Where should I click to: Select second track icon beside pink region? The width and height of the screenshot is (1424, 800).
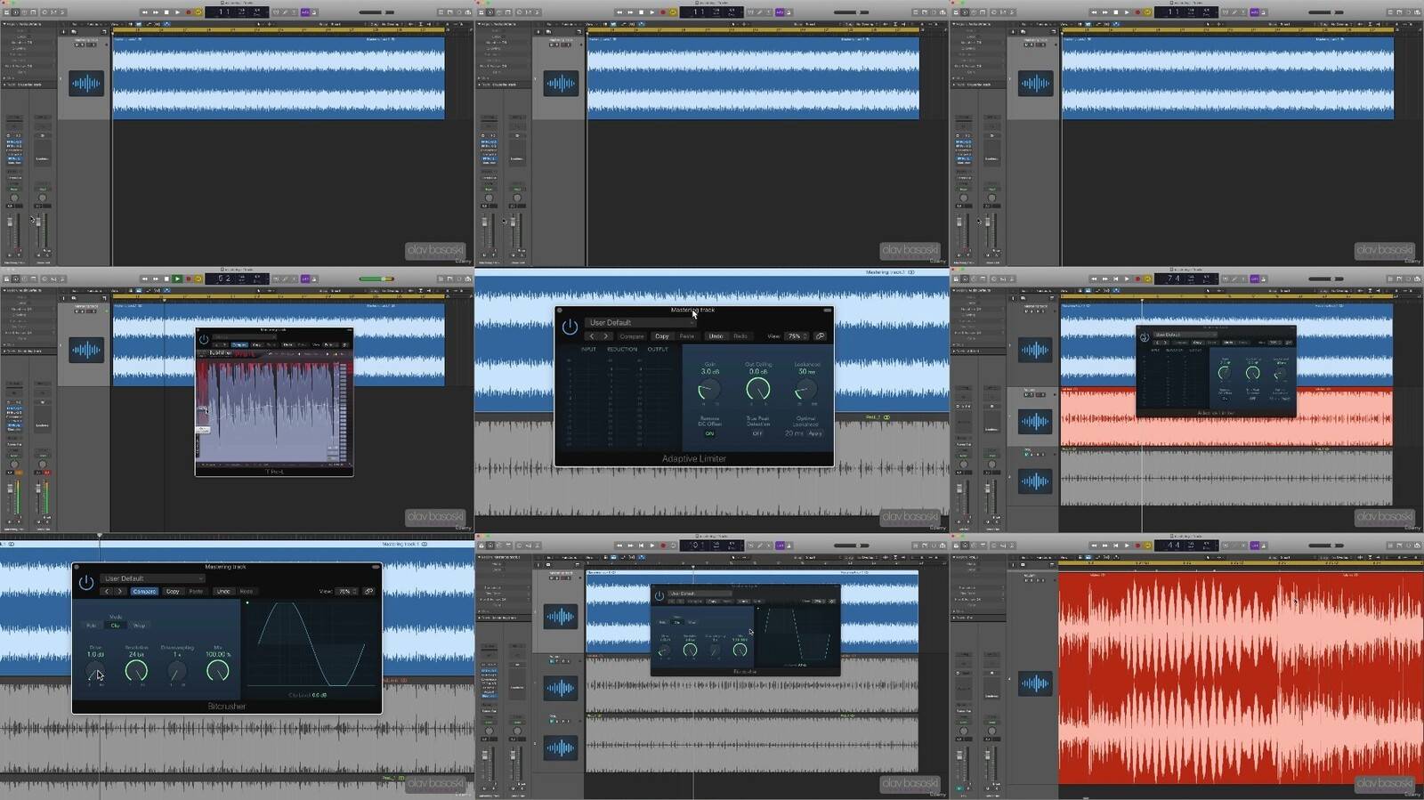(x=1035, y=421)
